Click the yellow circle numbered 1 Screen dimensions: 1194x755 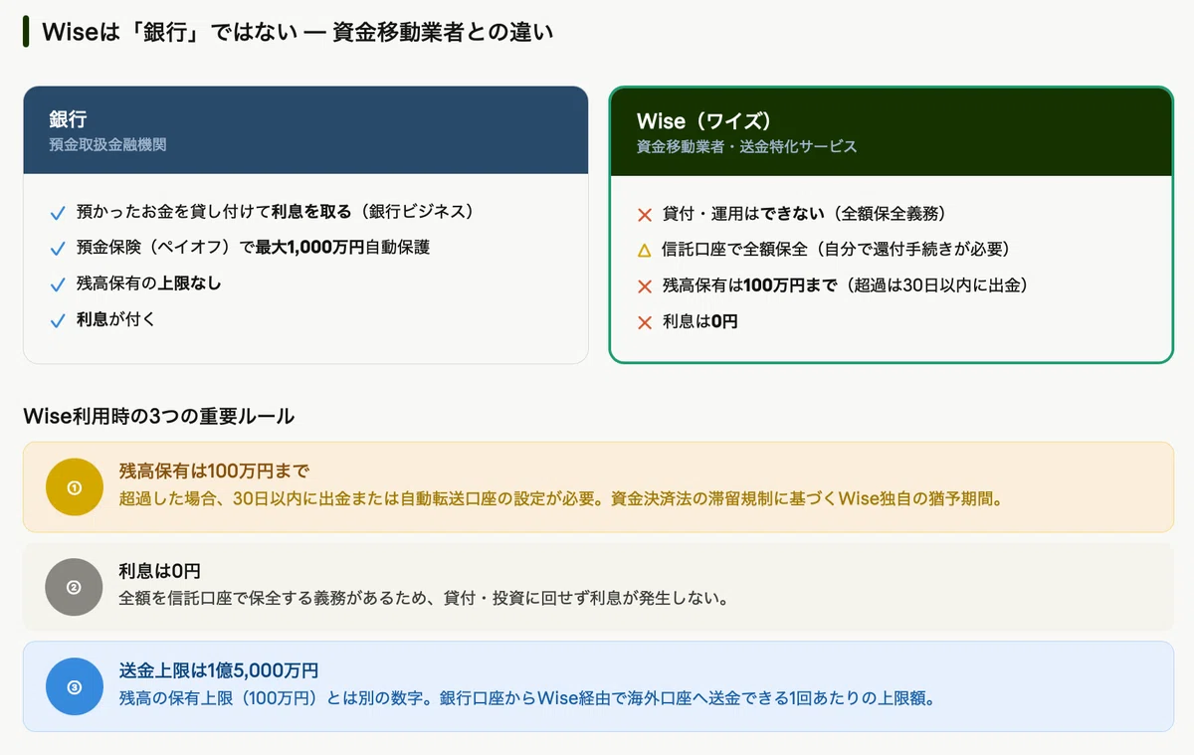click(74, 487)
